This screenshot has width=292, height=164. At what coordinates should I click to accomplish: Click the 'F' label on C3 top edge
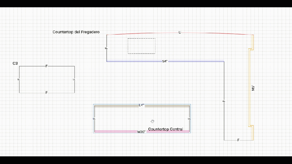click(47, 66)
